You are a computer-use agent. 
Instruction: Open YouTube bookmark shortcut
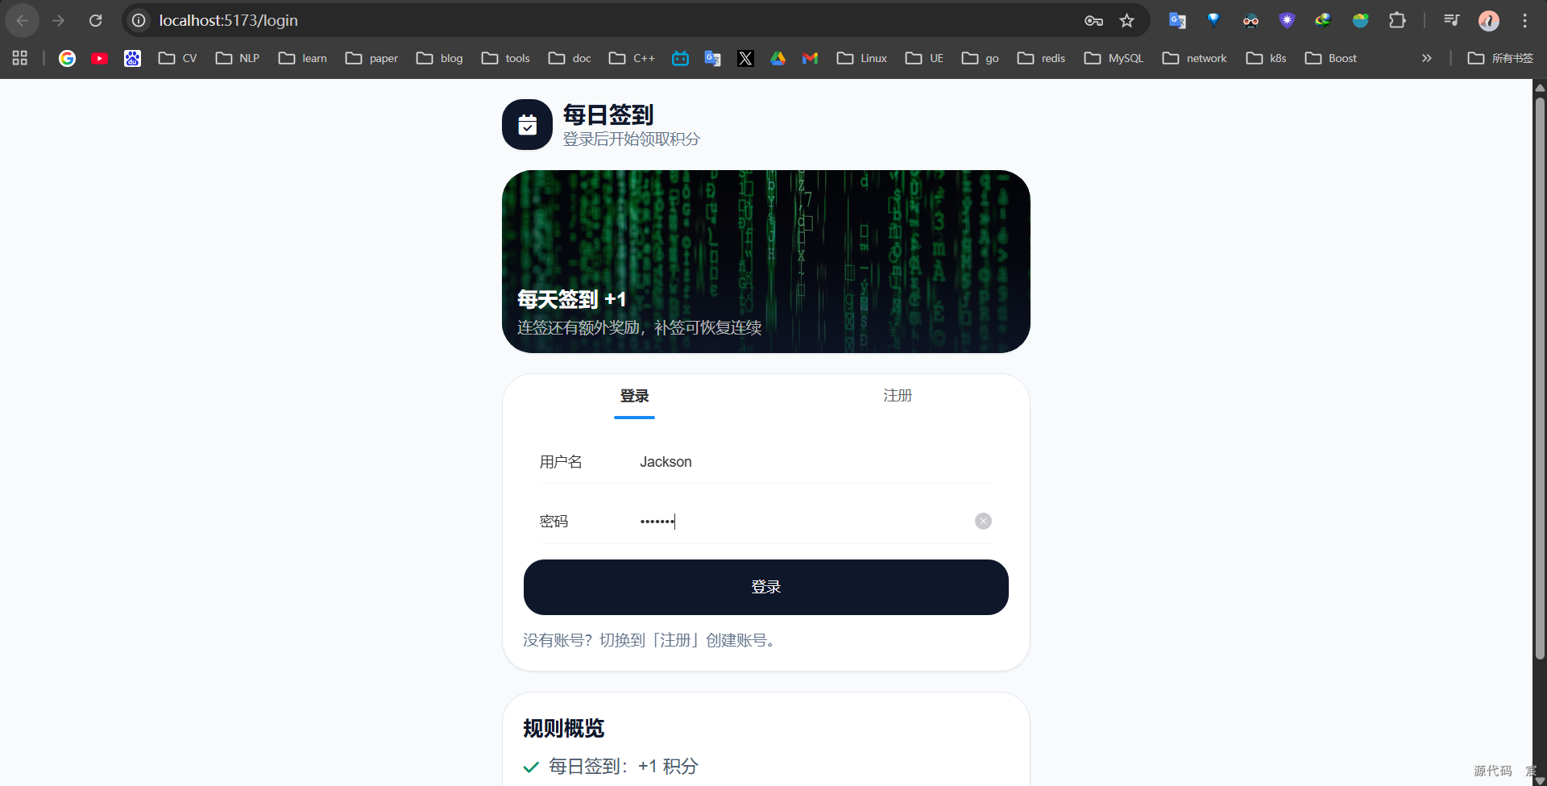[100, 58]
